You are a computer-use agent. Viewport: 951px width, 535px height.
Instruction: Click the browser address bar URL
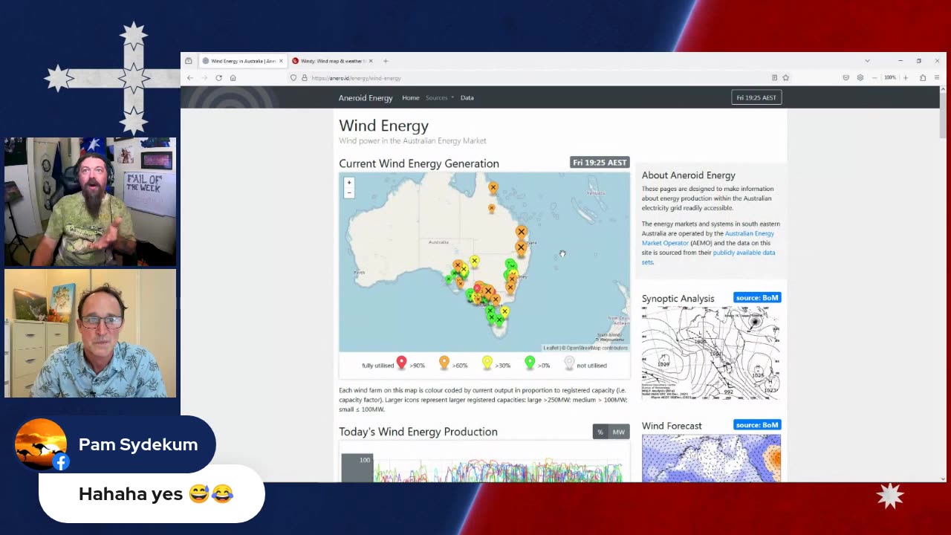coord(357,78)
